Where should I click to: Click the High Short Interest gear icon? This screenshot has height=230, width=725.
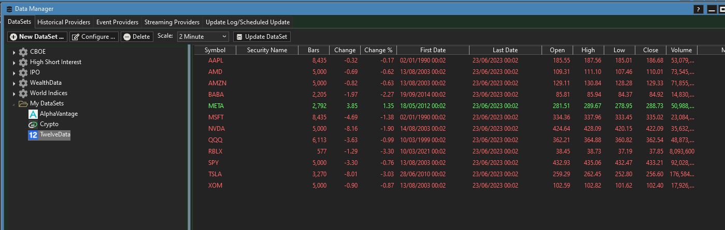click(x=23, y=62)
